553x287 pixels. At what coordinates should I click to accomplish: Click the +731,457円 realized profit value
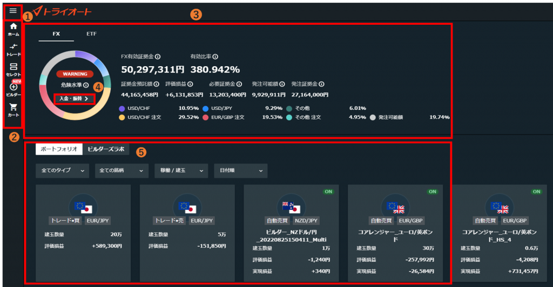[523, 271]
